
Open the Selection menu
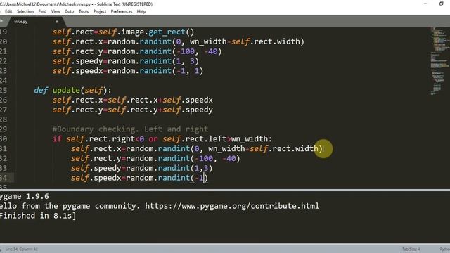point(25,11)
